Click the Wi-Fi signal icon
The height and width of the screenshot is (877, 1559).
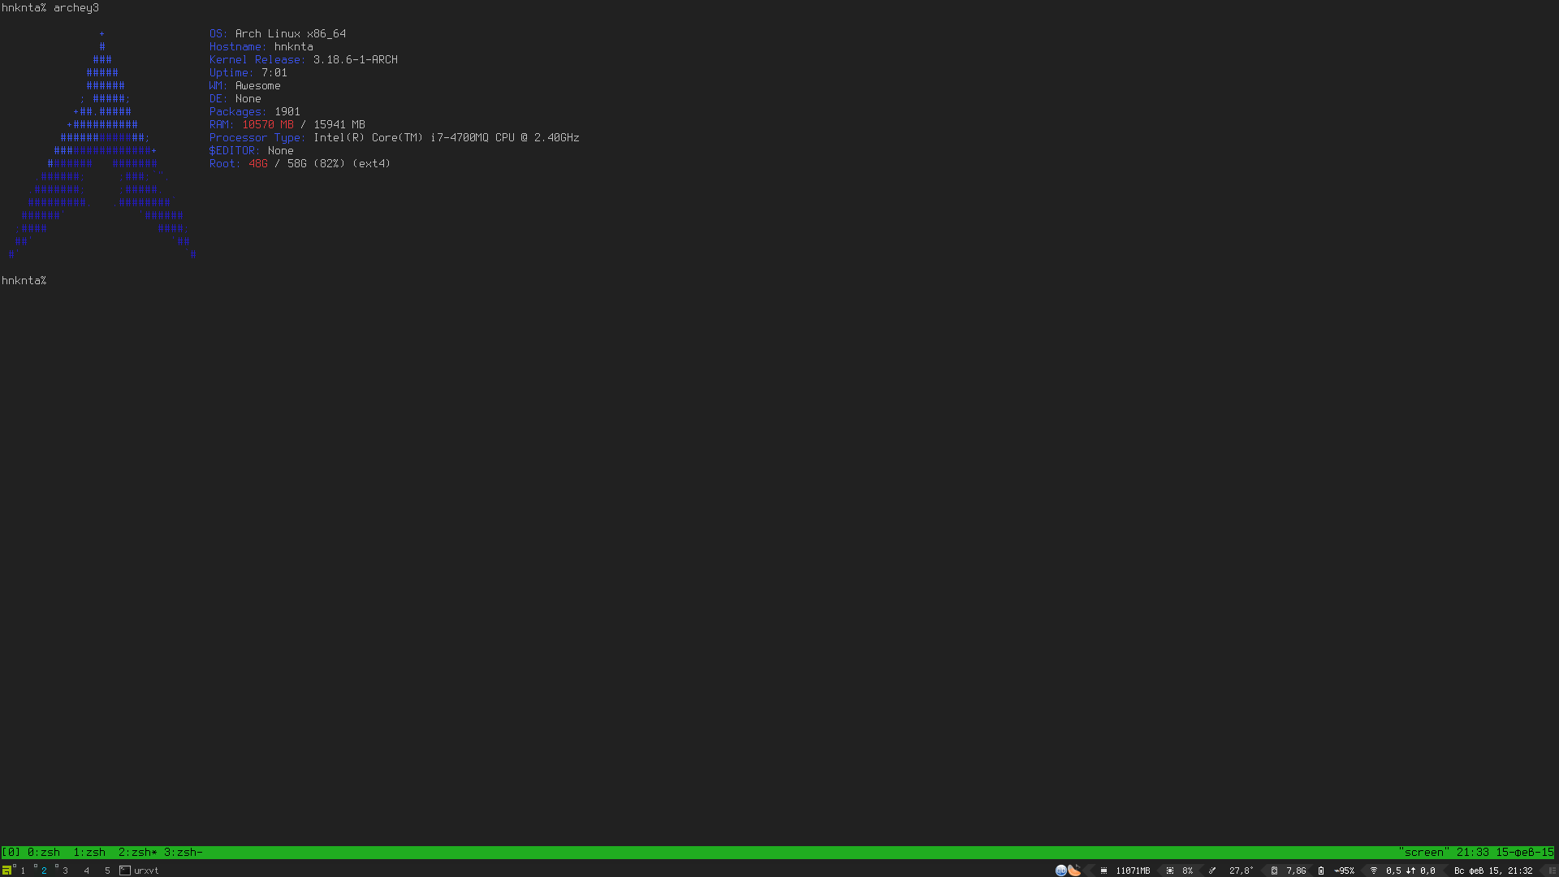click(1374, 871)
